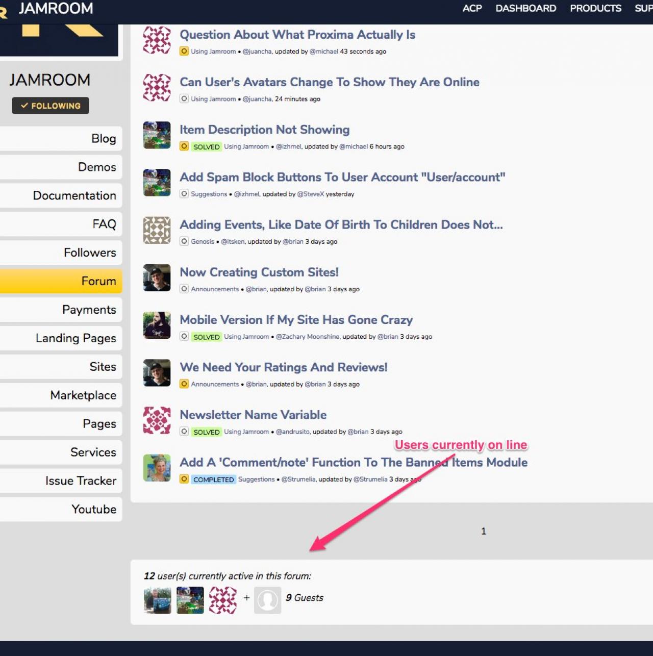Open the avatar beside 'Mobile Version If My Site Has Gone Crazy'
This screenshot has width=653, height=656.
(x=157, y=325)
